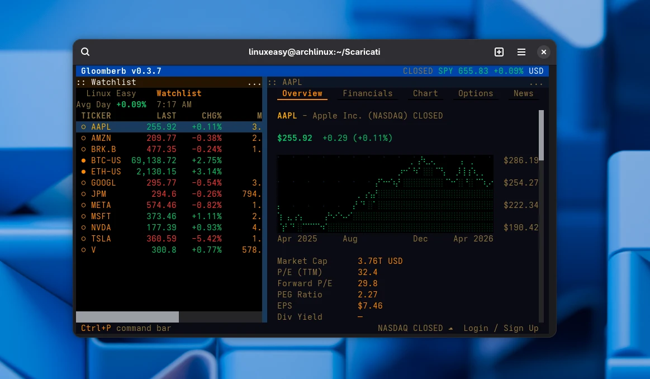Open the Options tab
This screenshot has width=650, height=379.
coord(476,93)
